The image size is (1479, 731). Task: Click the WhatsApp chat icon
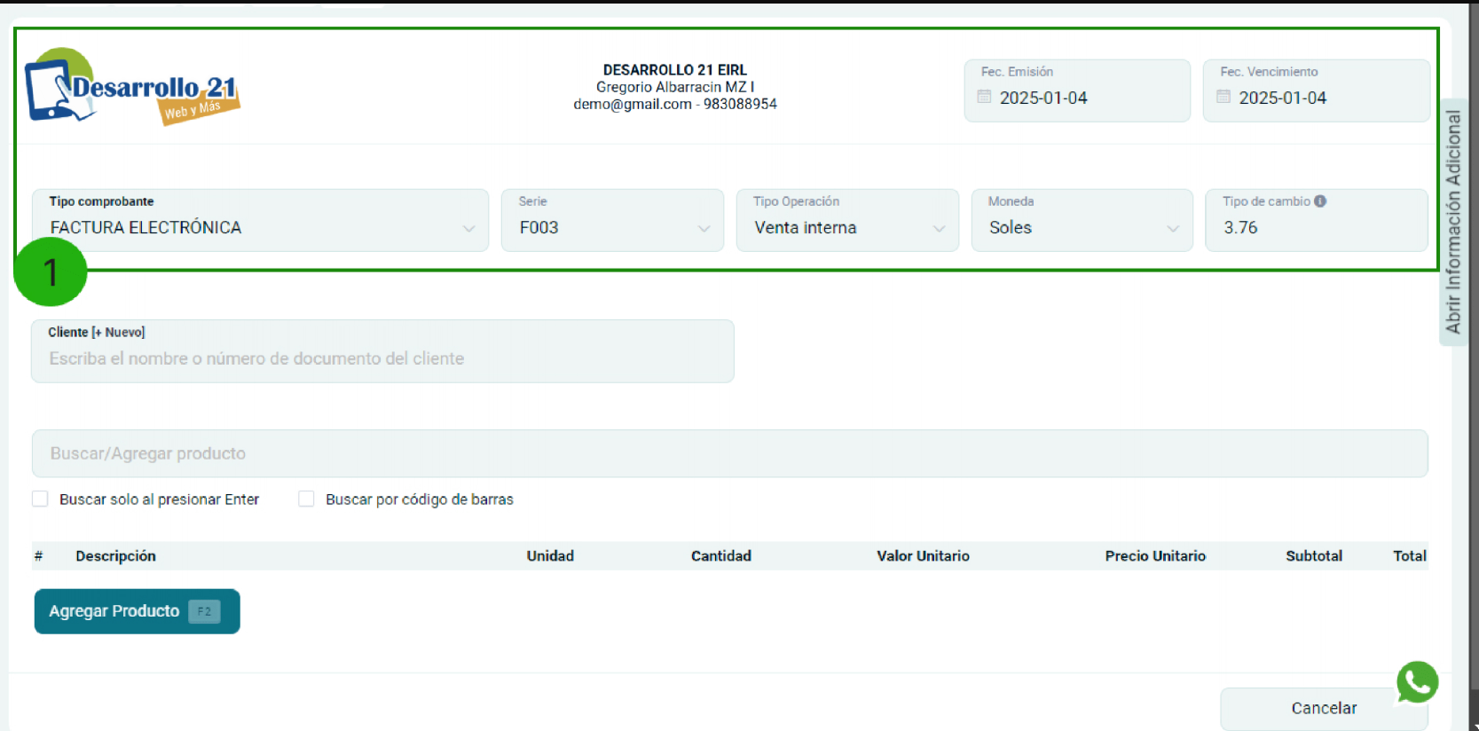coord(1417,682)
